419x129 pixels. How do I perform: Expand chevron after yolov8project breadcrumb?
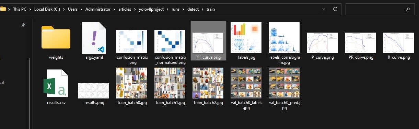pyautogui.click(x=167, y=9)
